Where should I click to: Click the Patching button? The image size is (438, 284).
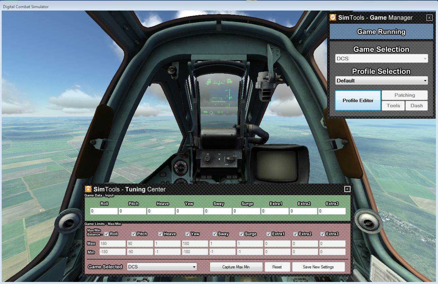(405, 95)
